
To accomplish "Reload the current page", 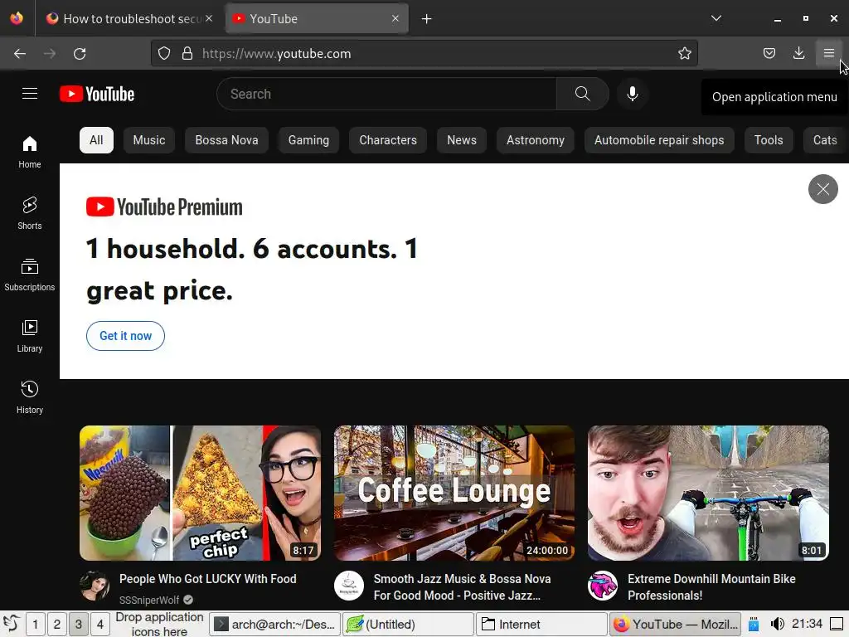I will [x=80, y=54].
